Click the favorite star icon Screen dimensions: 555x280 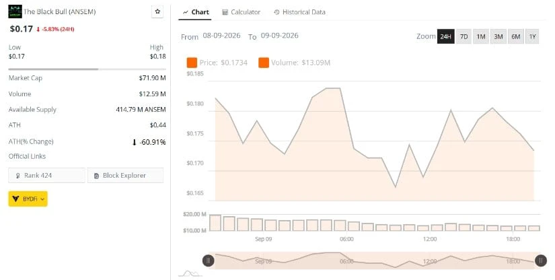click(157, 11)
